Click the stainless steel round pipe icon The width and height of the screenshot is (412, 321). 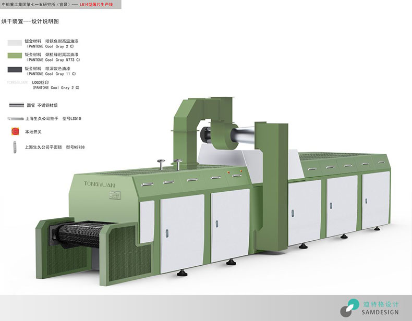(x=15, y=105)
